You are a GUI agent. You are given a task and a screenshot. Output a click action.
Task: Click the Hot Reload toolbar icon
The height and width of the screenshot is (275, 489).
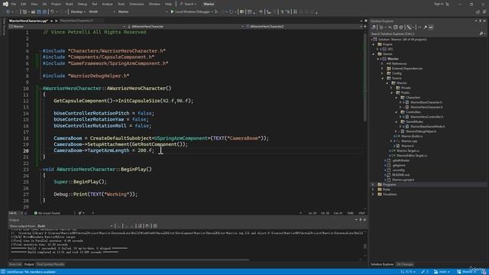tap(231, 11)
